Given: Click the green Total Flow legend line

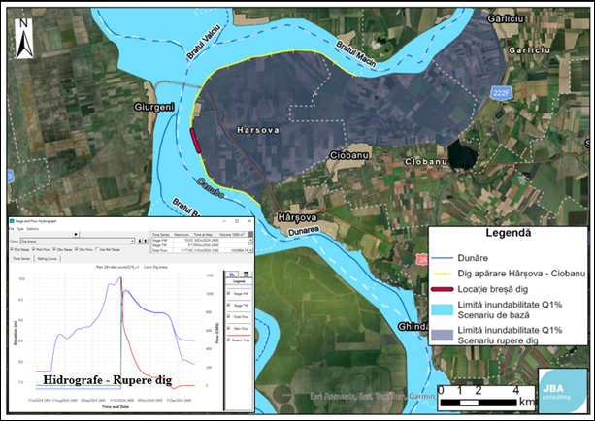Looking at the screenshot, I should [x=239, y=312].
